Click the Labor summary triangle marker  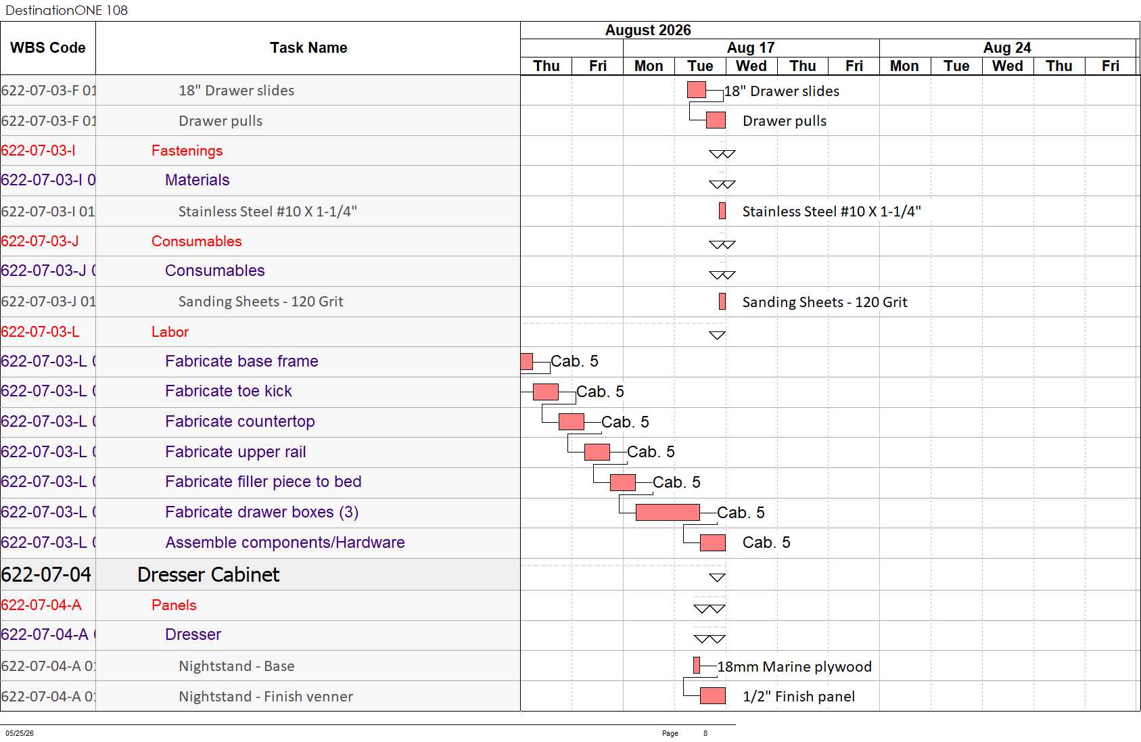(717, 335)
